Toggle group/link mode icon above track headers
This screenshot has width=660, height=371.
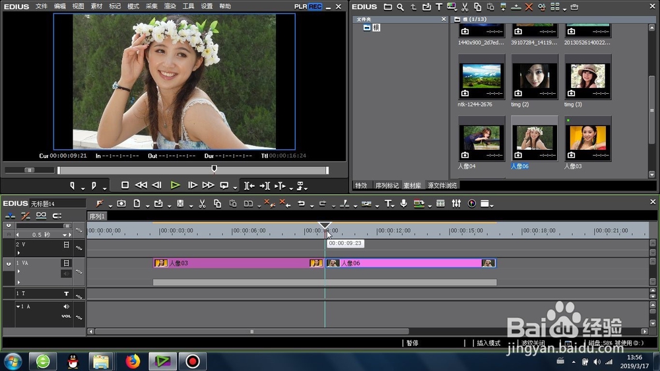click(x=41, y=216)
